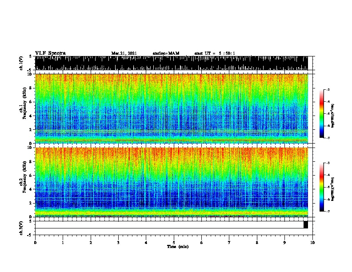Click the "6" kHz tick on ch.1 axis
Image resolution: width=352 pixels, height=272 pixels.
click(31, 102)
